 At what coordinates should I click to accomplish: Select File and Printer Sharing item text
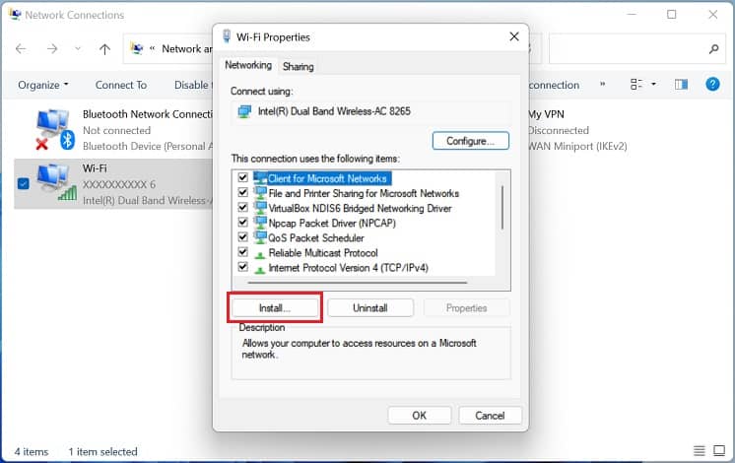click(364, 193)
